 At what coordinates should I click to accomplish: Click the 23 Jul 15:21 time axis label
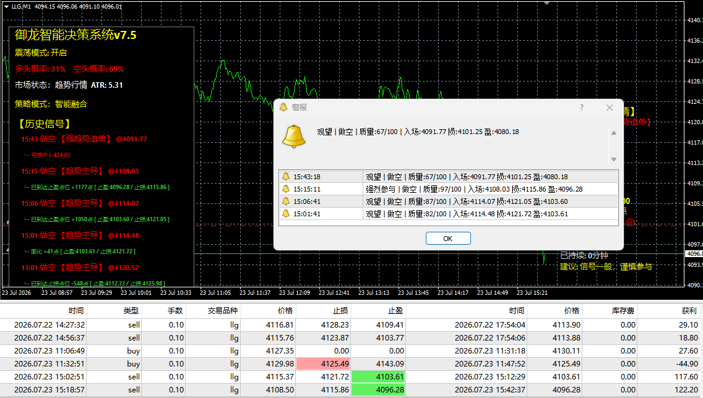click(x=532, y=293)
